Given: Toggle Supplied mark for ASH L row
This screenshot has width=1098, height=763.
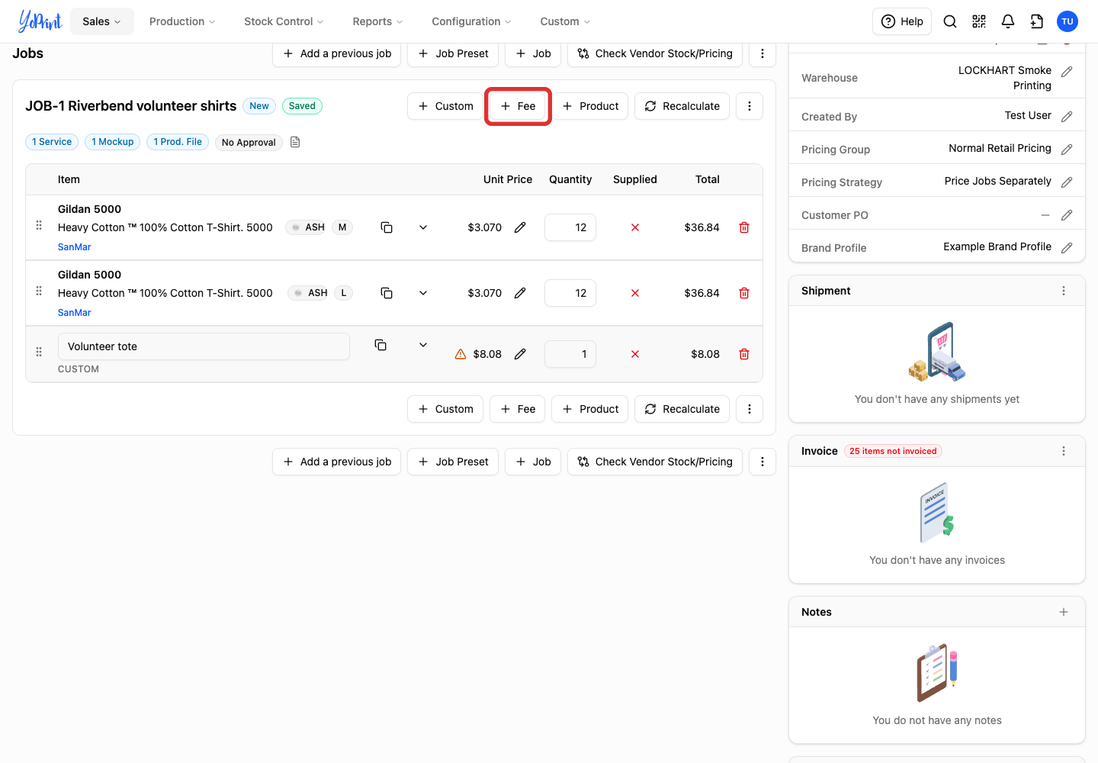Looking at the screenshot, I should point(635,293).
